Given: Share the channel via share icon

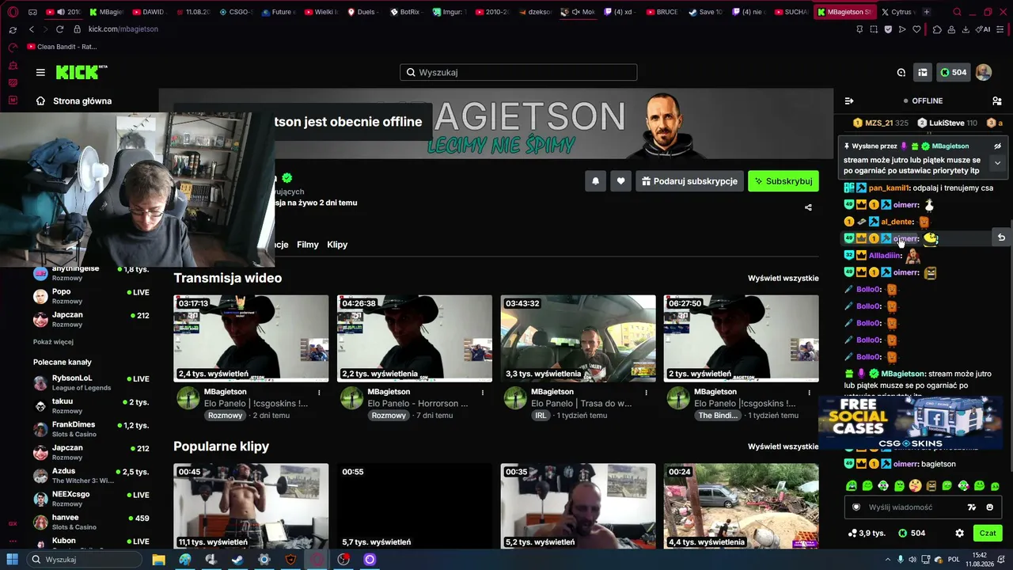Looking at the screenshot, I should [808, 207].
